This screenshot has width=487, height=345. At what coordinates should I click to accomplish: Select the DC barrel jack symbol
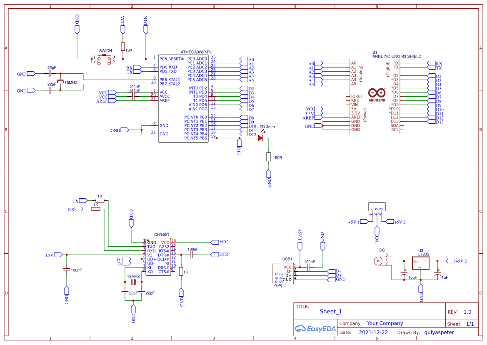coord(379,262)
